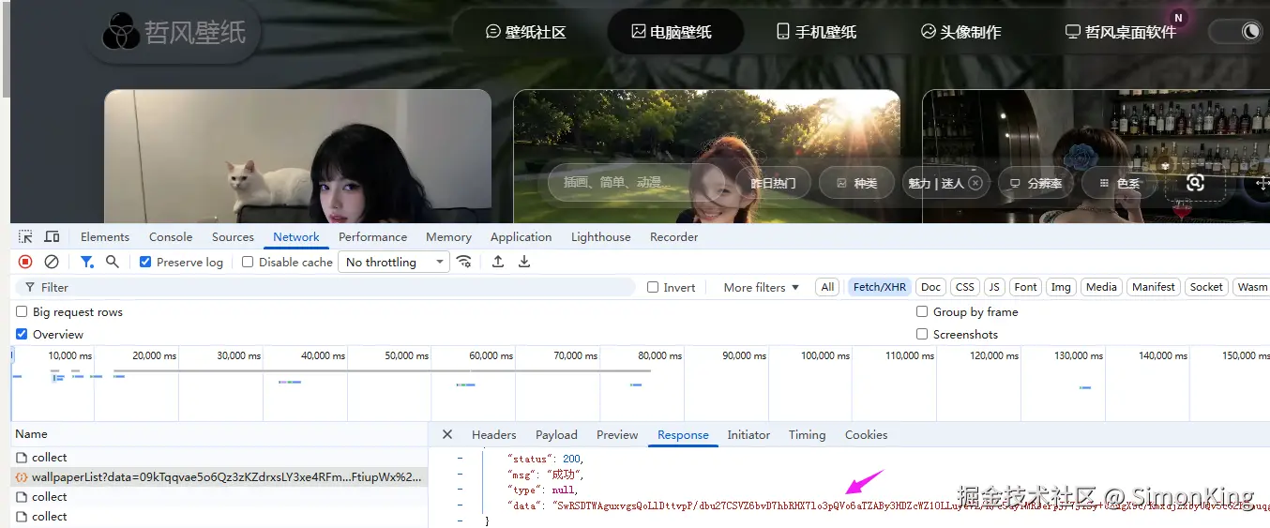This screenshot has height=528, width=1270.
Task: Click the network Filter text field
Action: point(325,287)
